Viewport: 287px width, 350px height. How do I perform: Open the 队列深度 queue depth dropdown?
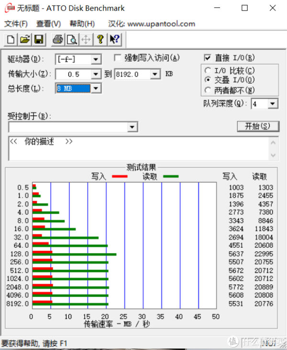[273, 104]
